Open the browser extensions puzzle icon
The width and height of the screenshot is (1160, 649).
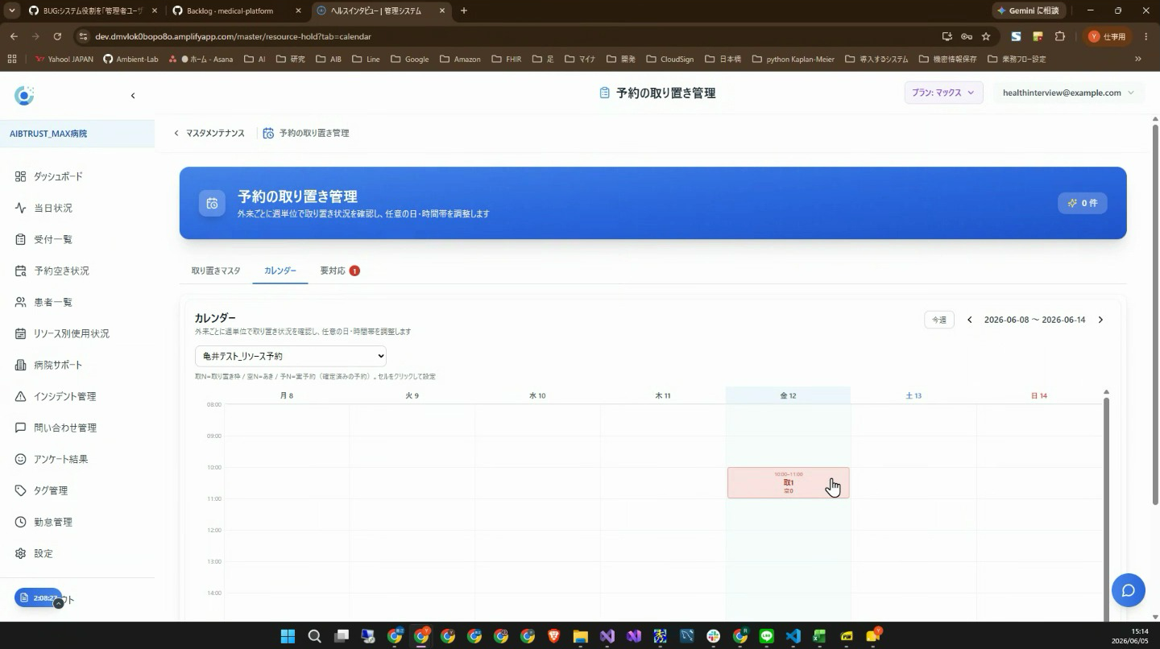point(1060,36)
